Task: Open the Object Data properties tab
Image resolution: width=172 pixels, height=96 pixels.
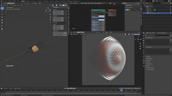Action: point(144,61)
